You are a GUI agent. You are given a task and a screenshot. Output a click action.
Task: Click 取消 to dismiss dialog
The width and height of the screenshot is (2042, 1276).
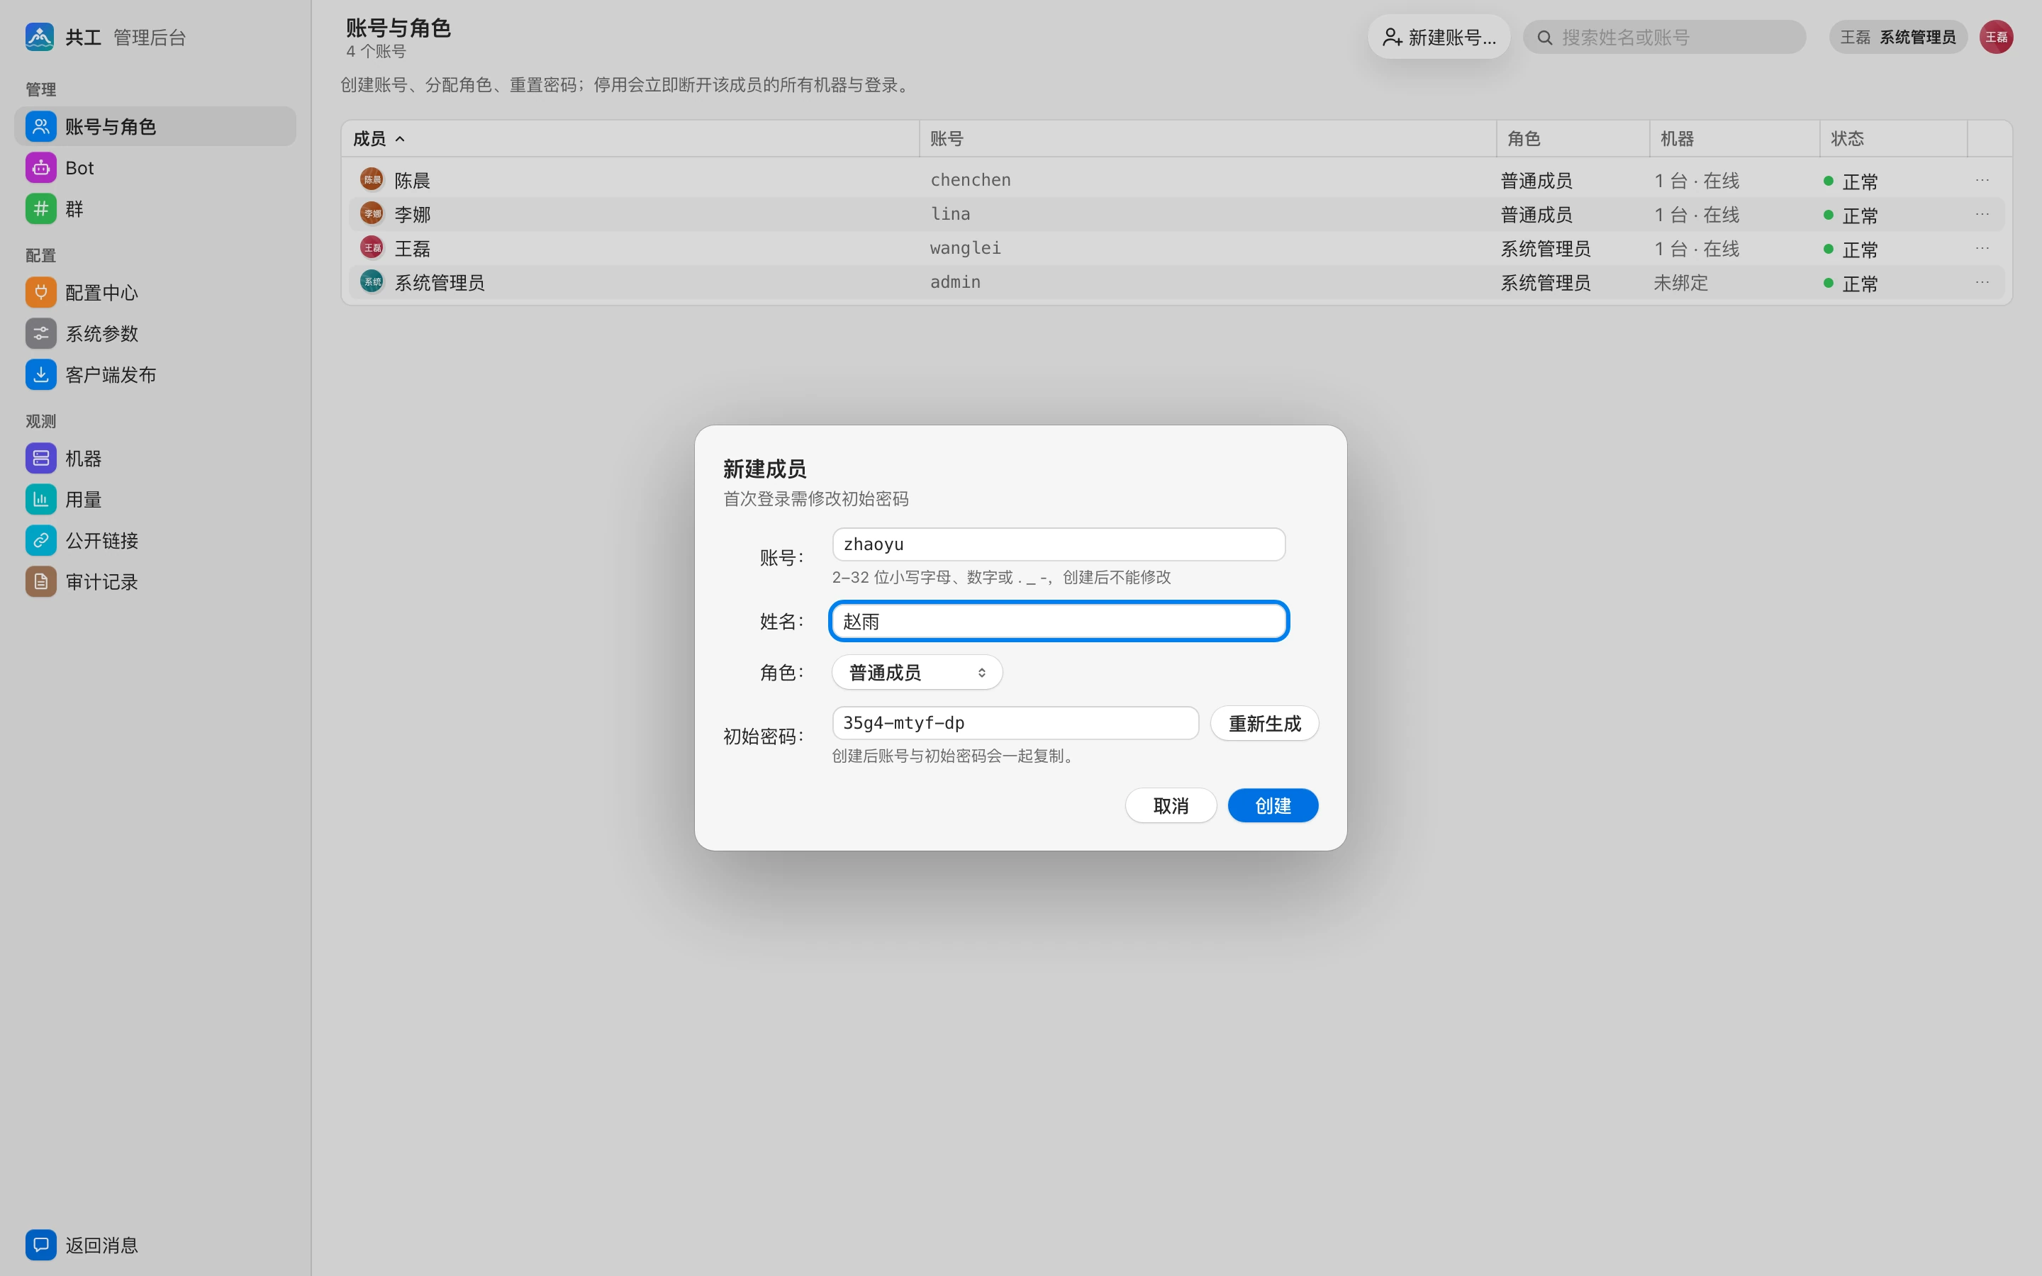click(1171, 806)
